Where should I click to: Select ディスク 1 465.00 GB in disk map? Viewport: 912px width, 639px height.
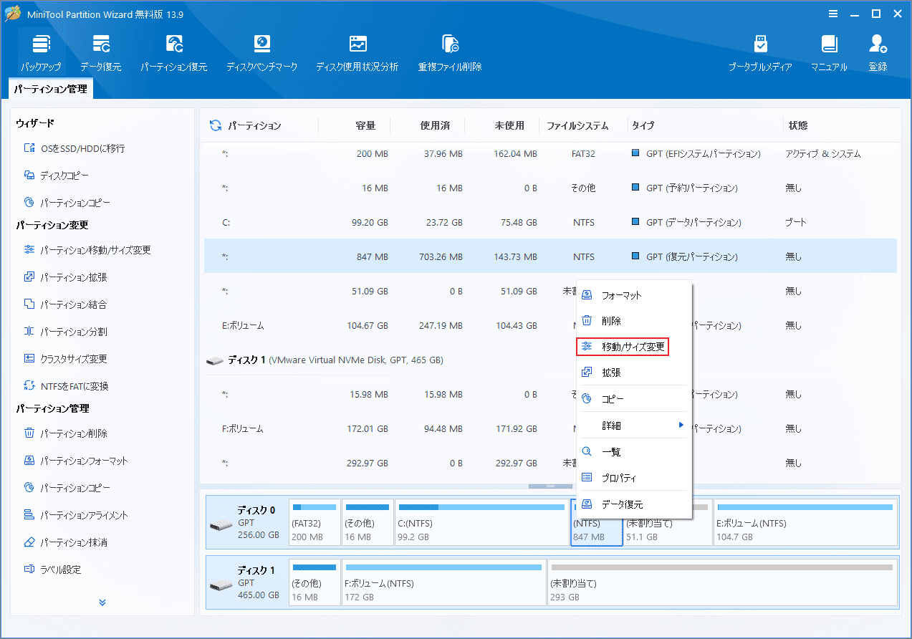click(x=247, y=582)
